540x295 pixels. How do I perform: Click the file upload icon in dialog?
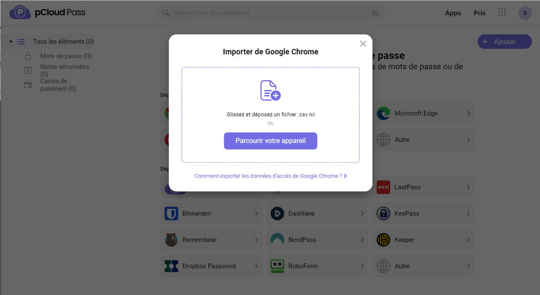coord(270,90)
